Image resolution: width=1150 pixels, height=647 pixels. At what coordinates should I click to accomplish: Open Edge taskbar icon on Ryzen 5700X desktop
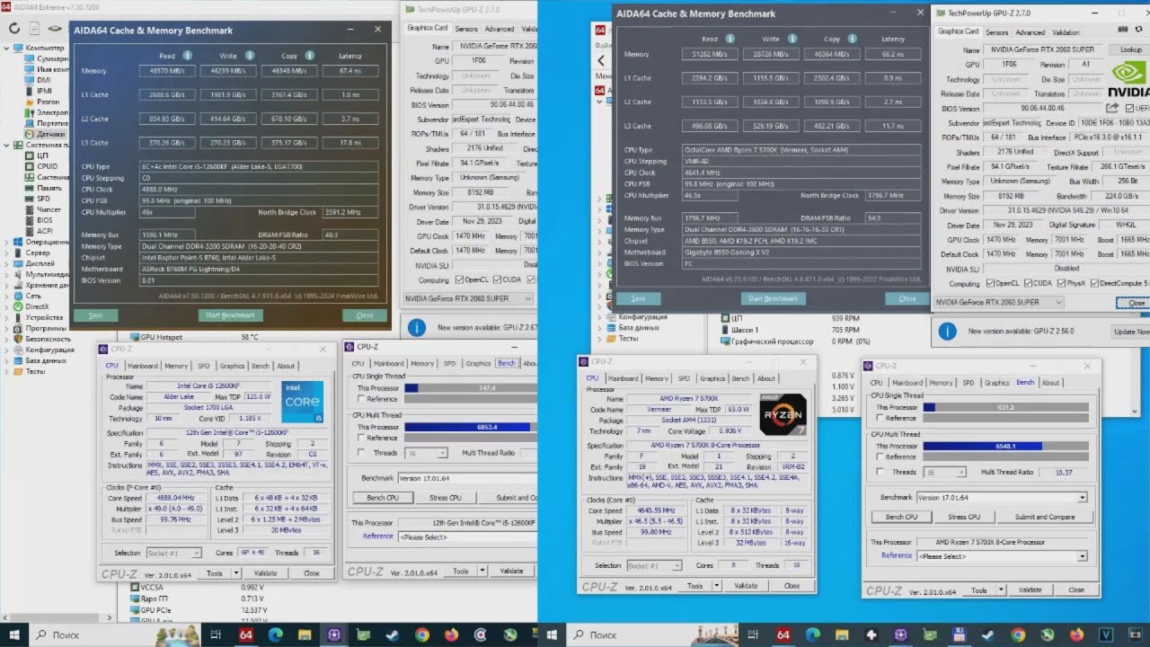[x=811, y=634]
